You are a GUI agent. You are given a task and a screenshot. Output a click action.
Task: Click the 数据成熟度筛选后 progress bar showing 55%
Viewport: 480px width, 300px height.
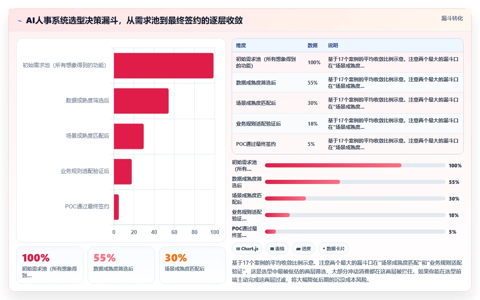point(355,182)
